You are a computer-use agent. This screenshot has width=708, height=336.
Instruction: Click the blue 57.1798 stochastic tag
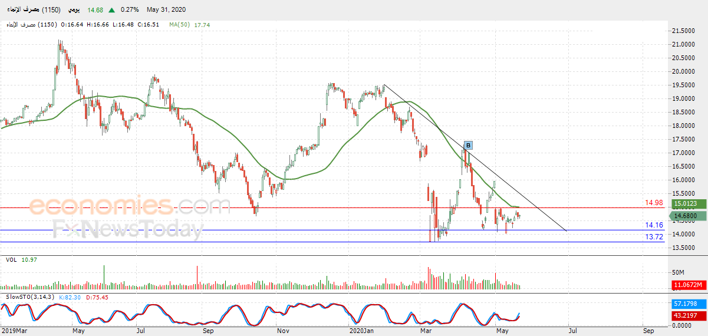pyautogui.click(x=687, y=304)
